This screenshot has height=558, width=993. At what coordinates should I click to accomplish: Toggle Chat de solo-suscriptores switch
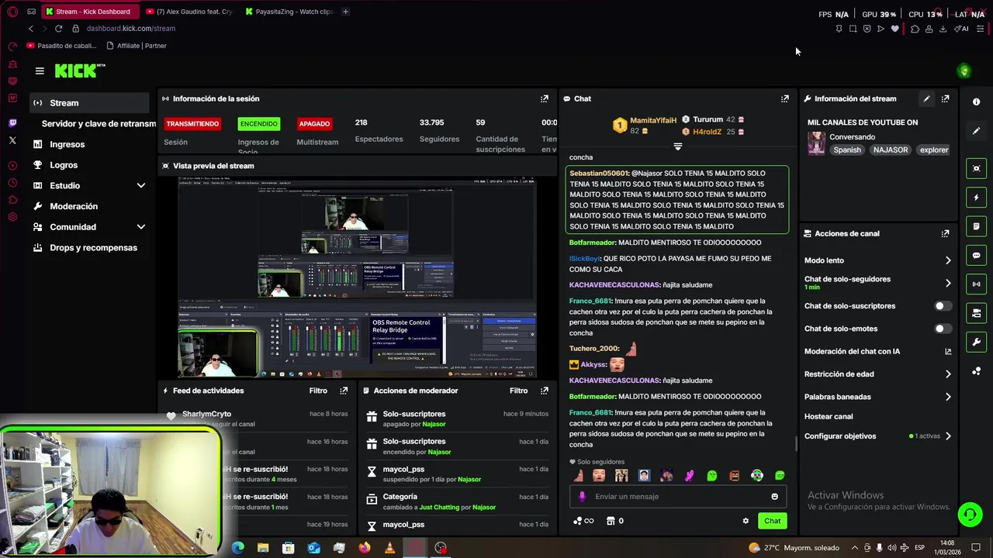942,306
